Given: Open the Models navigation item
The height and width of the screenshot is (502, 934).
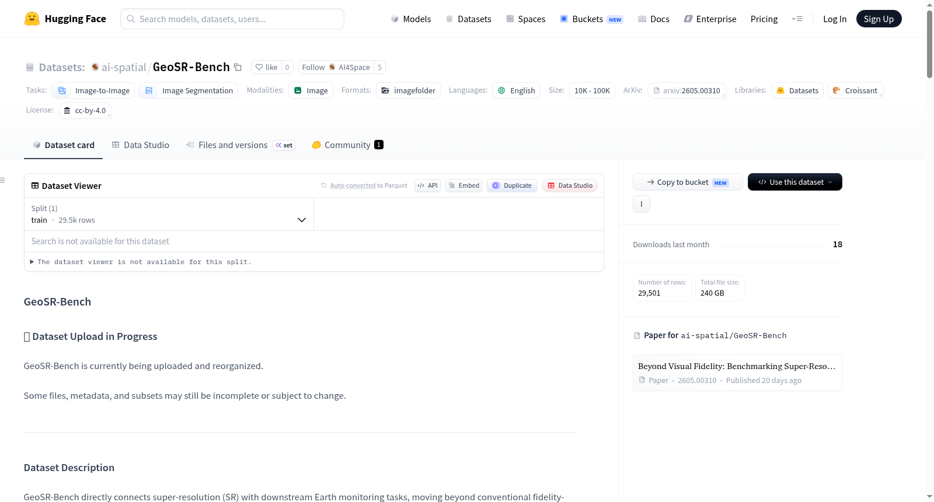Looking at the screenshot, I should pos(411,19).
